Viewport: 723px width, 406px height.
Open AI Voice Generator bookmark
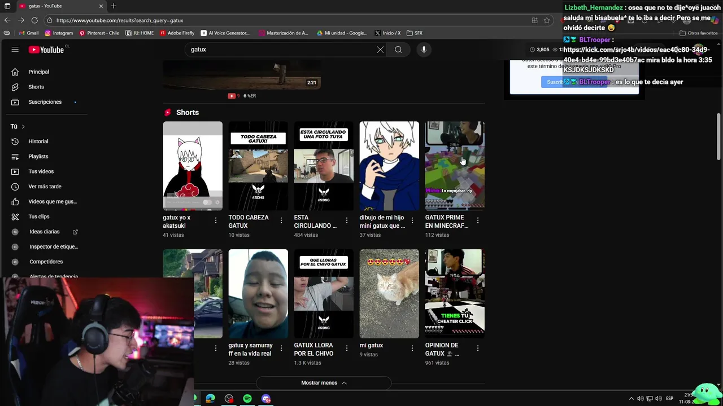click(225, 33)
